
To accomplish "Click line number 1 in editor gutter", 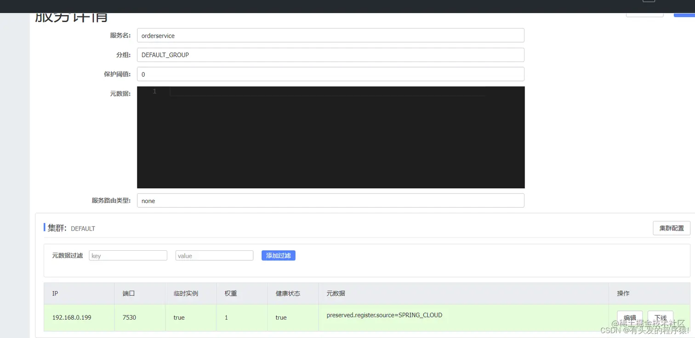I will [154, 91].
